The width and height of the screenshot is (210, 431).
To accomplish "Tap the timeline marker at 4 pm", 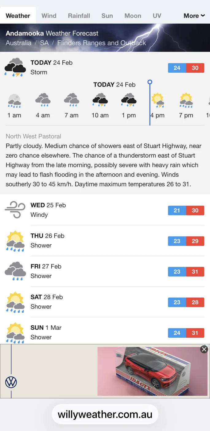I will (x=150, y=82).
